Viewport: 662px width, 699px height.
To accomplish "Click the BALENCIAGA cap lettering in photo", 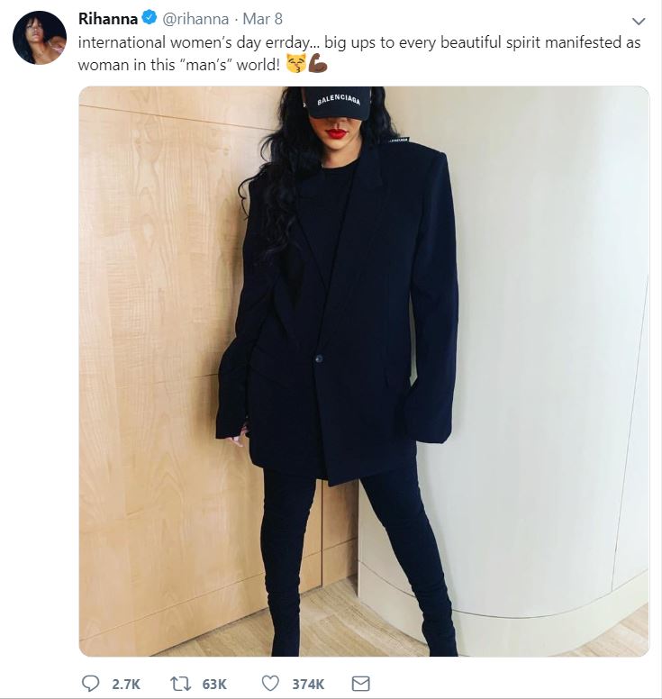I will tap(339, 100).
